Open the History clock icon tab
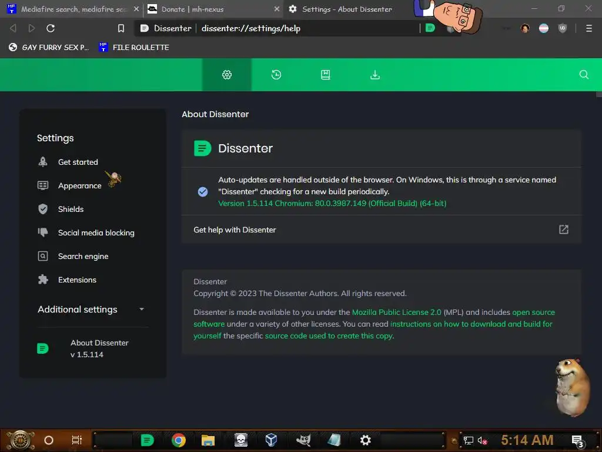Image resolution: width=602 pixels, height=452 pixels. pyautogui.click(x=276, y=75)
